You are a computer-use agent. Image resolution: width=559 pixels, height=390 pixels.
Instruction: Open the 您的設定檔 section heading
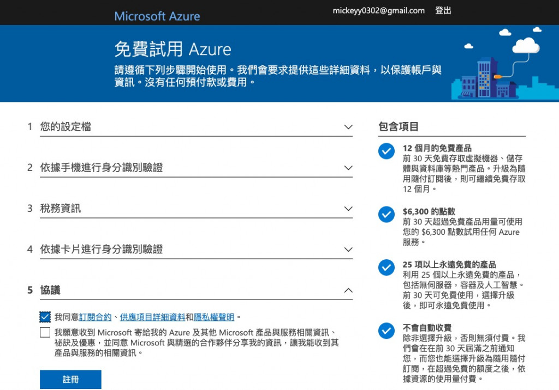66,127
